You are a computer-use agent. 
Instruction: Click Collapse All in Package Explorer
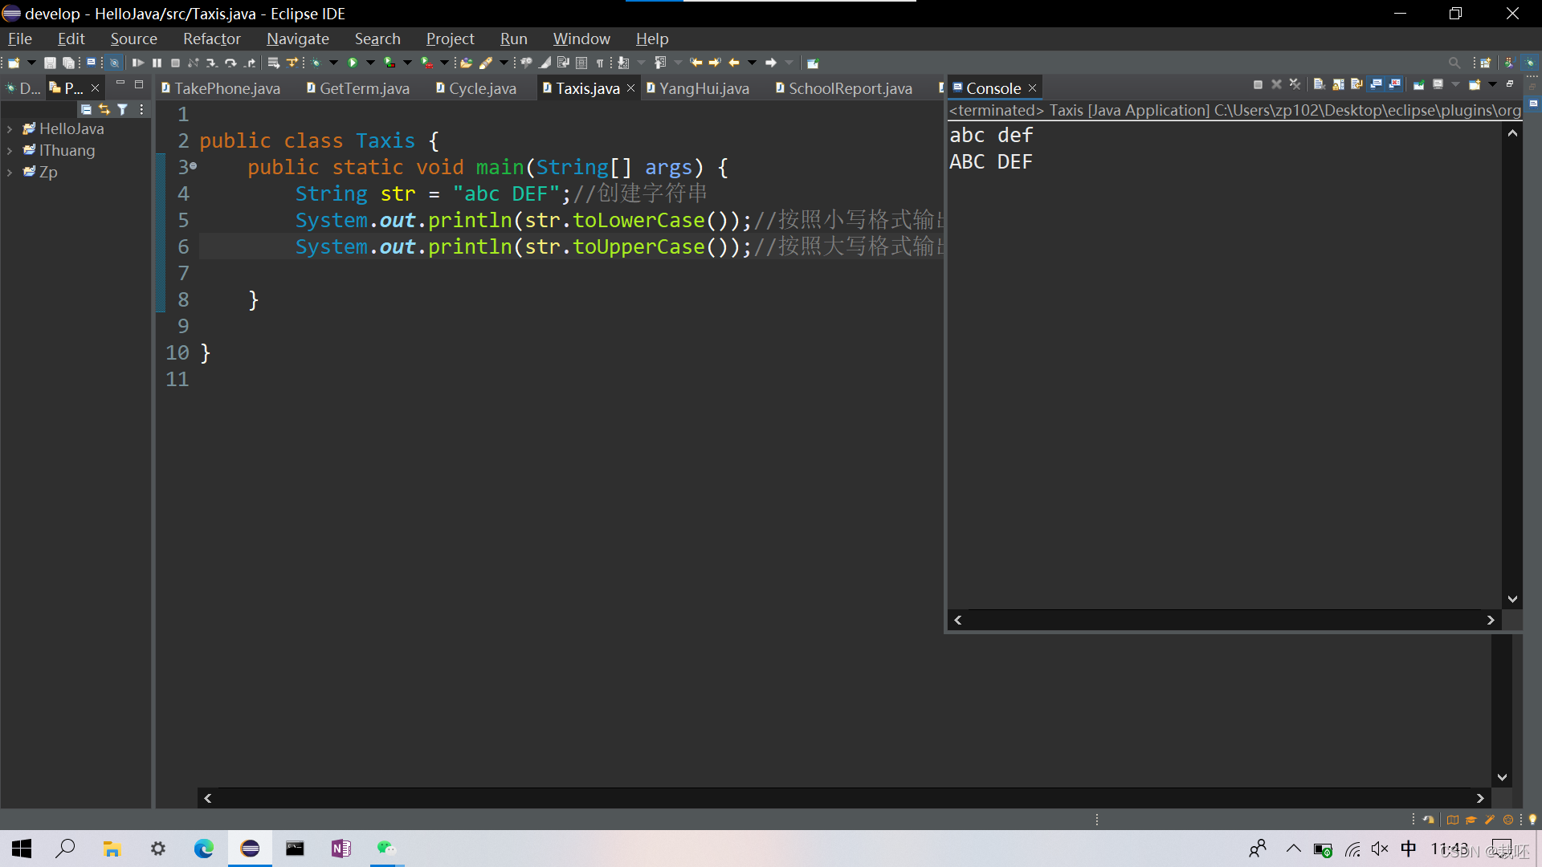coord(86,109)
